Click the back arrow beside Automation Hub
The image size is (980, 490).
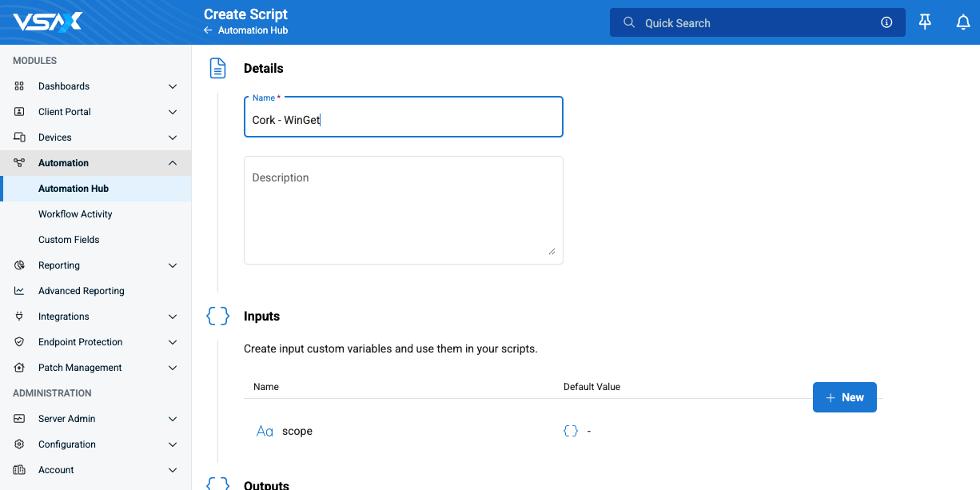pos(208,30)
